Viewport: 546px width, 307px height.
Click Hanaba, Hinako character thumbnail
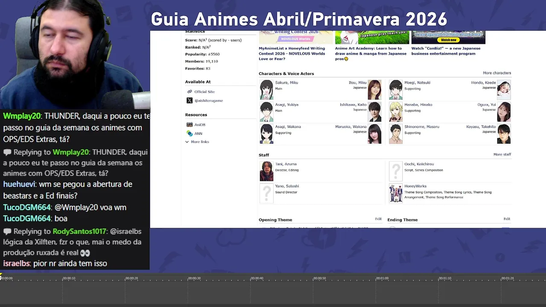point(395,112)
